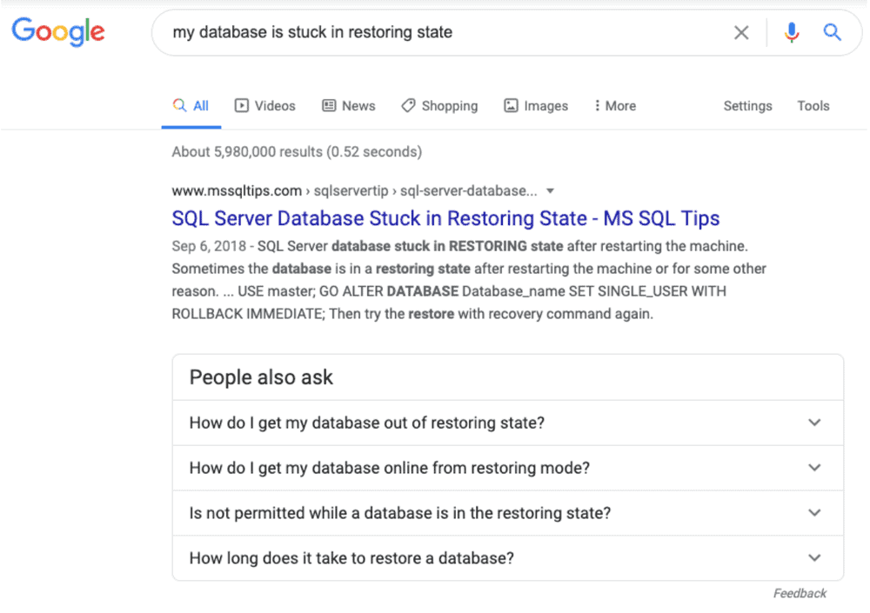Go to the Shopping tab

[x=439, y=106]
